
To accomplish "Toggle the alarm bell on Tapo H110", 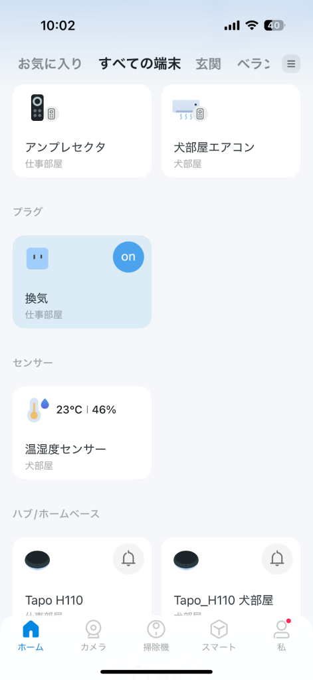I will 128,559.
